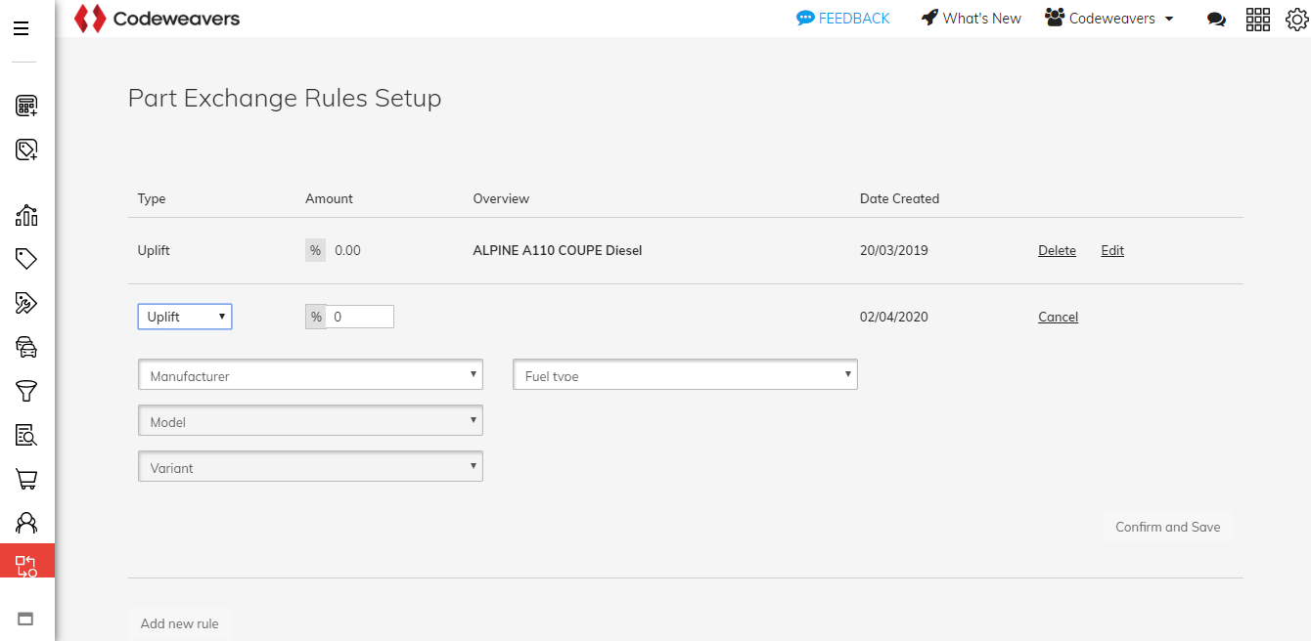Click the Codeweavers logo
The image size is (1311, 641).
tap(158, 18)
